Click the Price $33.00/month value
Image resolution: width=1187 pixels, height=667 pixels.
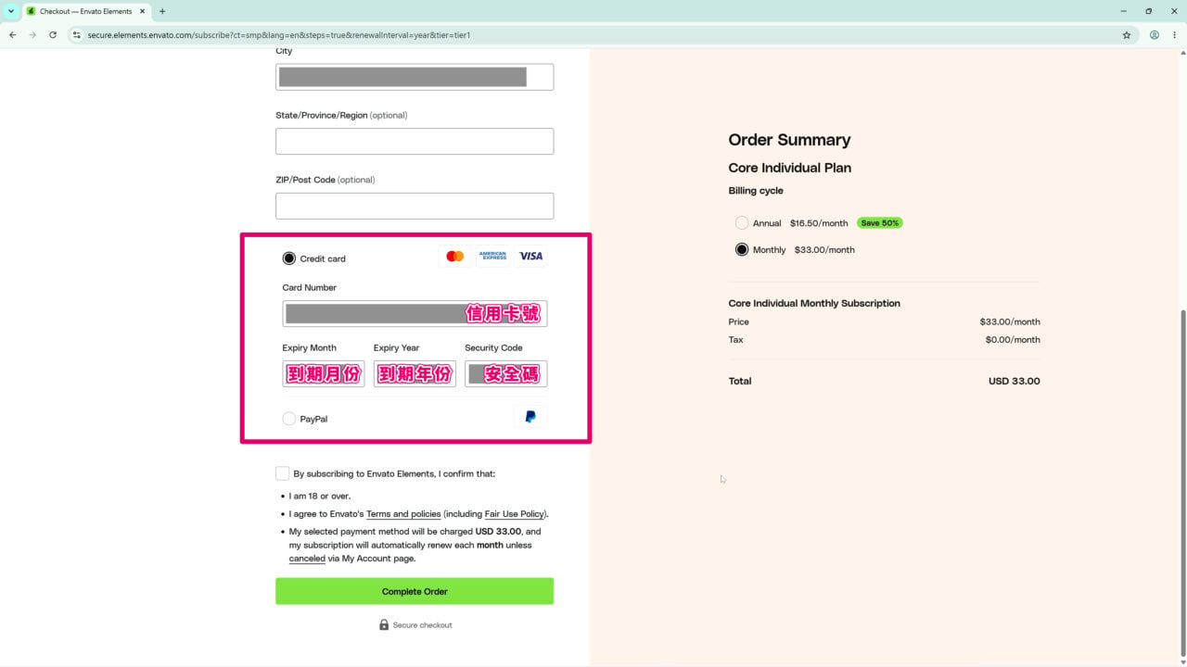(1010, 322)
